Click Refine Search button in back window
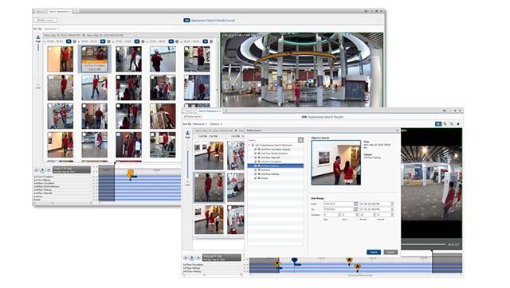 point(45,20)
